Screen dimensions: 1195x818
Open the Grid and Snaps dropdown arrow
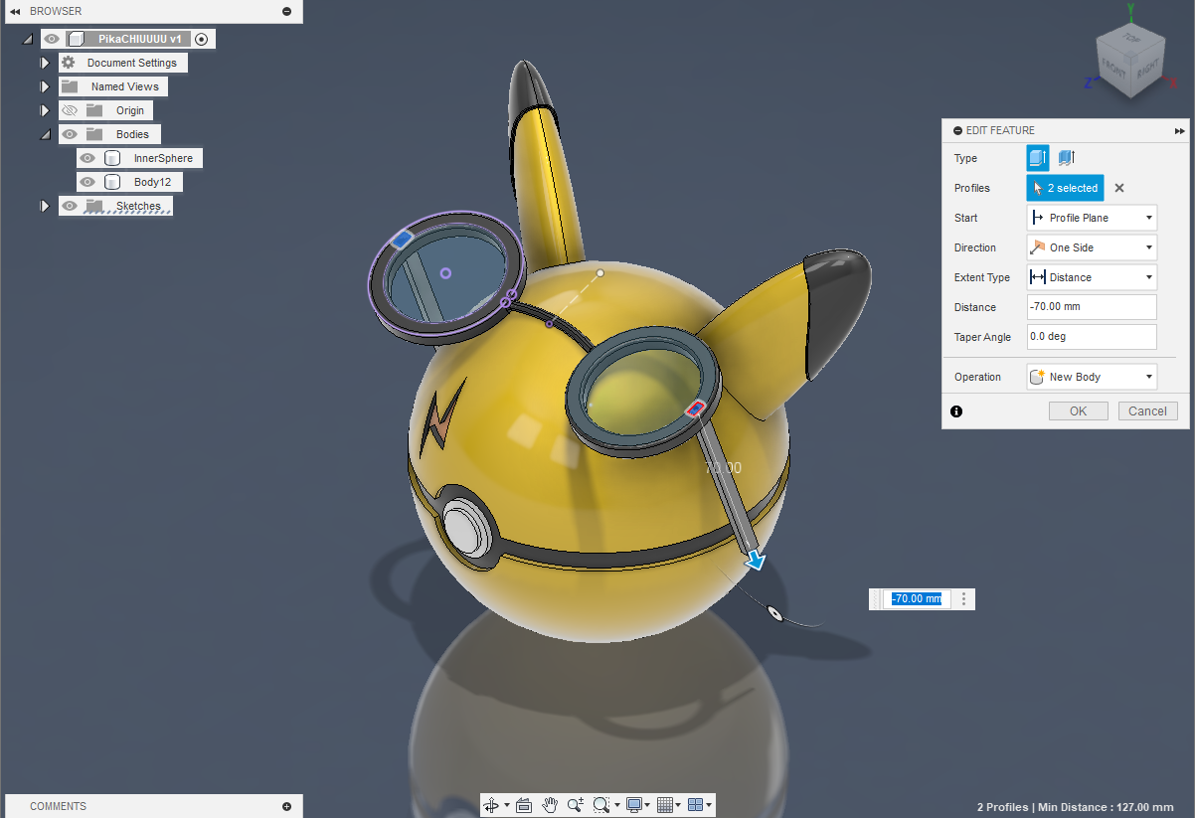point(679,805)
